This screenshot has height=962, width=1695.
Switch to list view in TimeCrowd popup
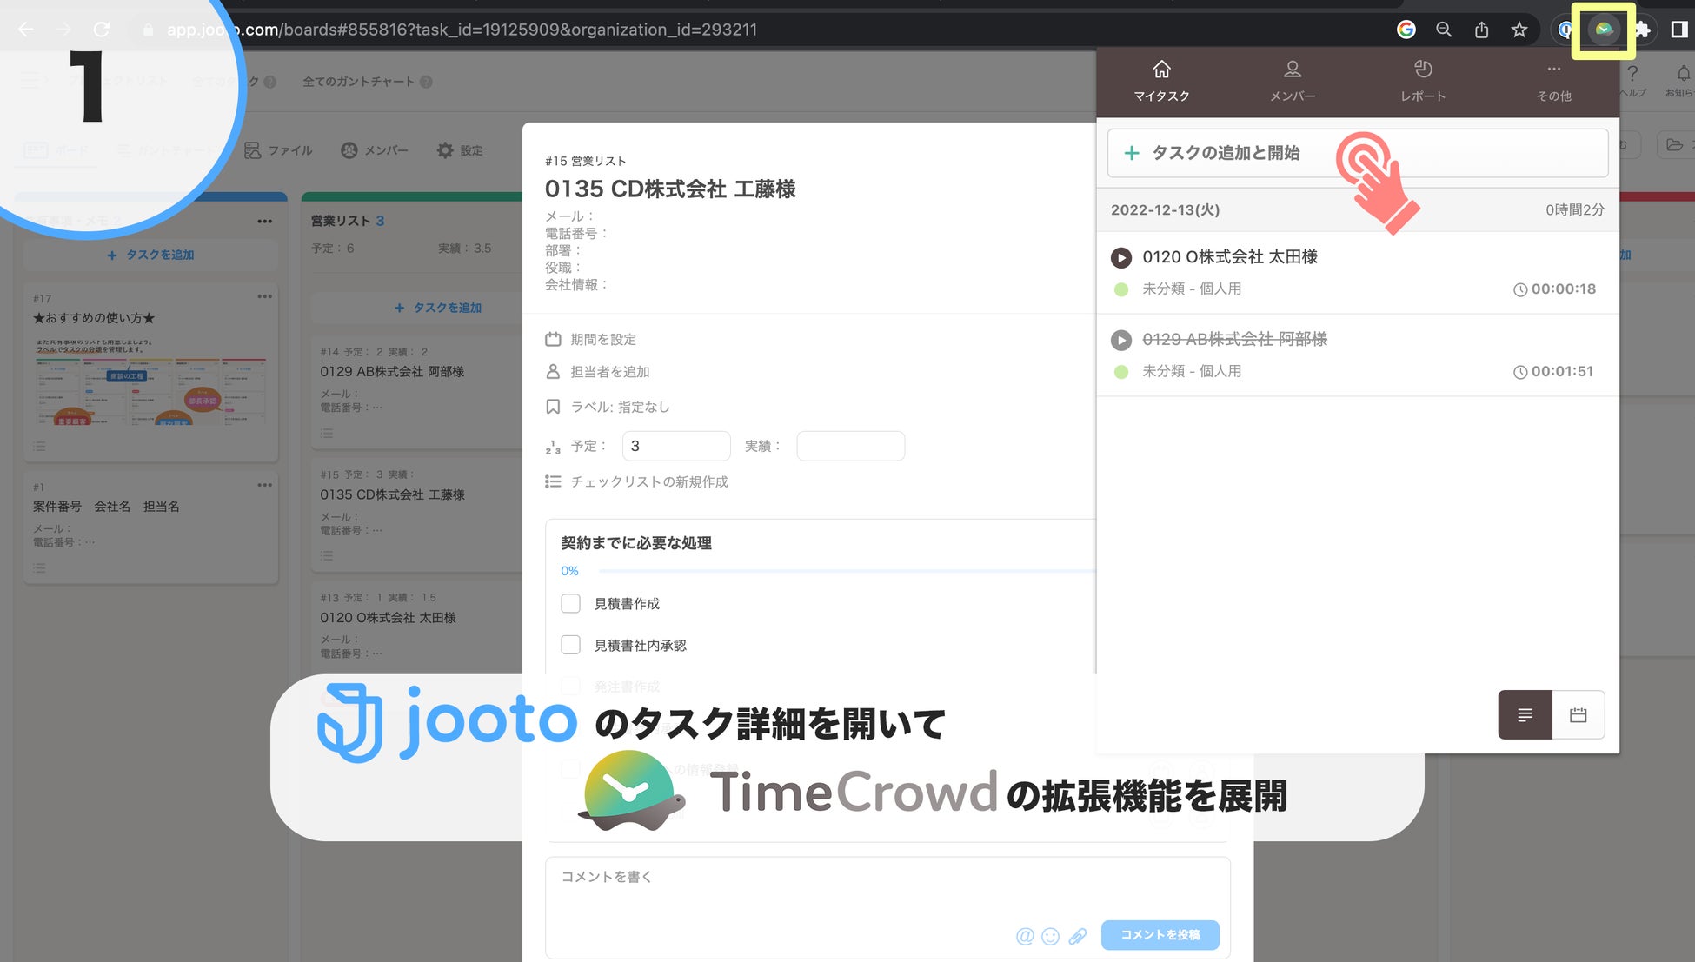[x=1525, y=715]
